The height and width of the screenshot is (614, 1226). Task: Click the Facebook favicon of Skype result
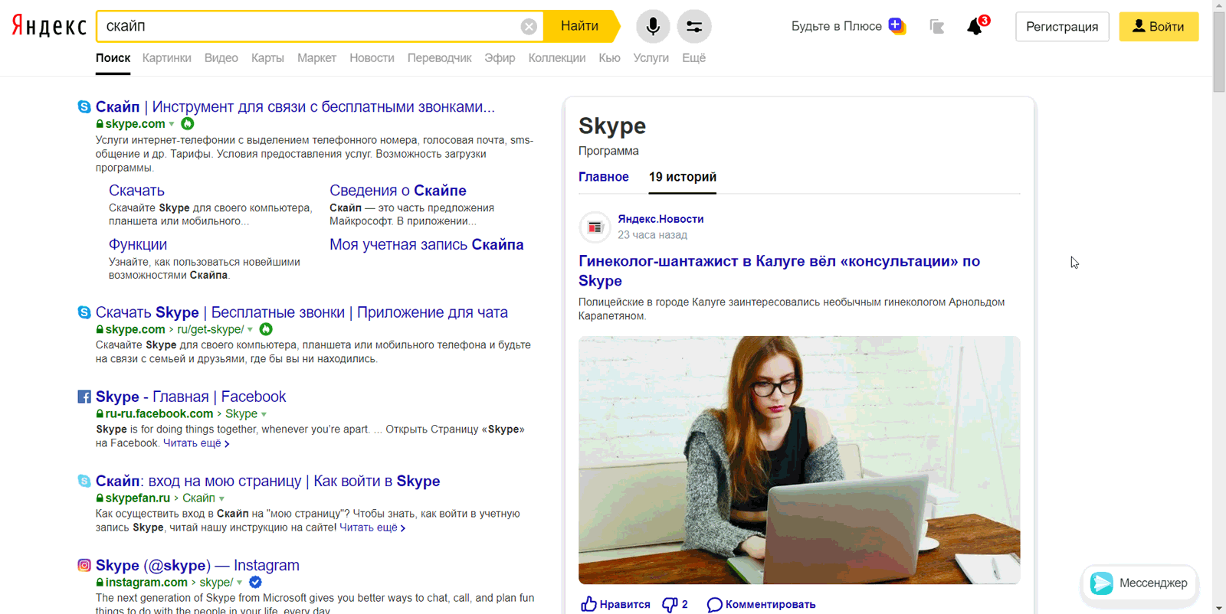tap(84, 397)
